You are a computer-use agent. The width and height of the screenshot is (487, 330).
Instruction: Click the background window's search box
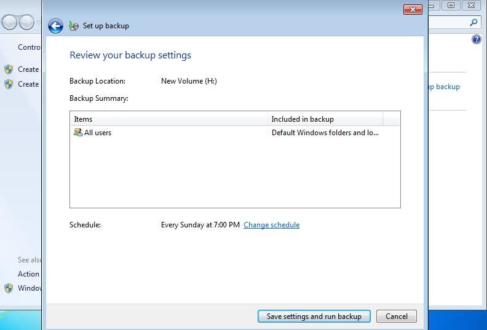[449, 23]
